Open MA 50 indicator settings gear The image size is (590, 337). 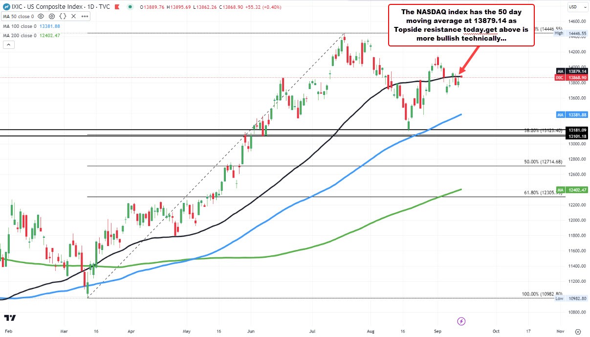(x=51, y=16)
